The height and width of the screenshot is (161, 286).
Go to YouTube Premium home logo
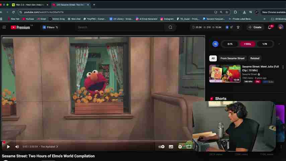(x=20, y=28)
